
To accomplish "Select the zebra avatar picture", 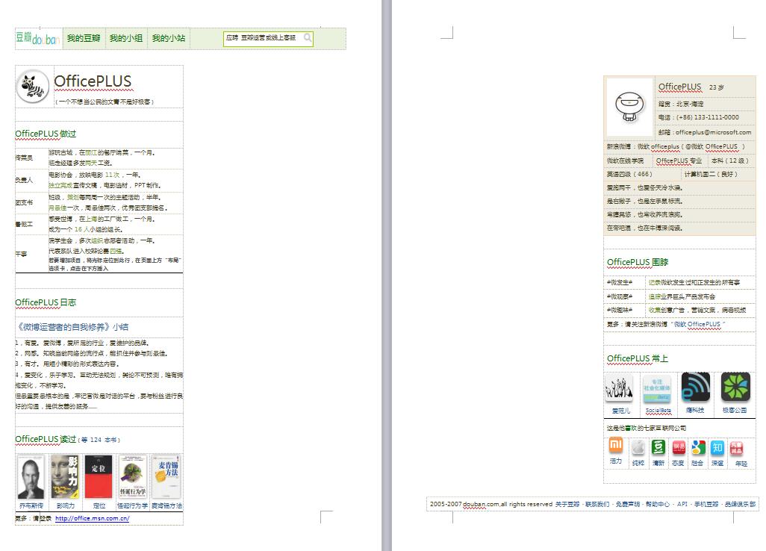I will 33,87.
